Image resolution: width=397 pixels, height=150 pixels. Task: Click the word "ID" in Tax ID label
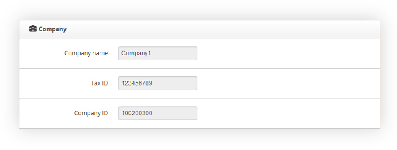click(105, 83)
